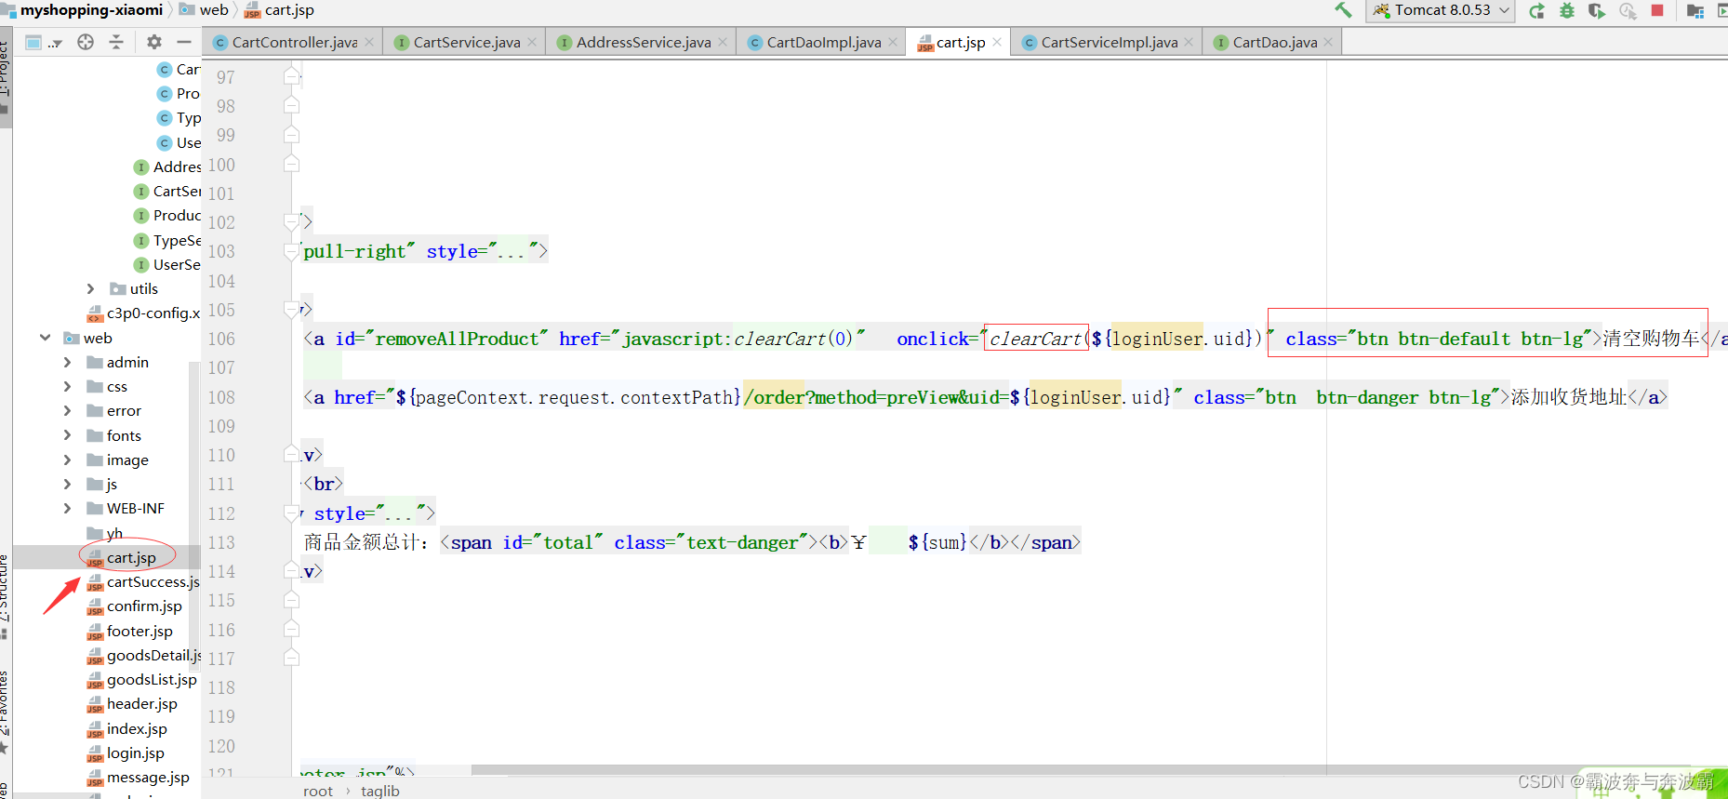Click the fold marker on line 110
Viewport: 1728px width, 799px height.
click(x=291, y=455)
